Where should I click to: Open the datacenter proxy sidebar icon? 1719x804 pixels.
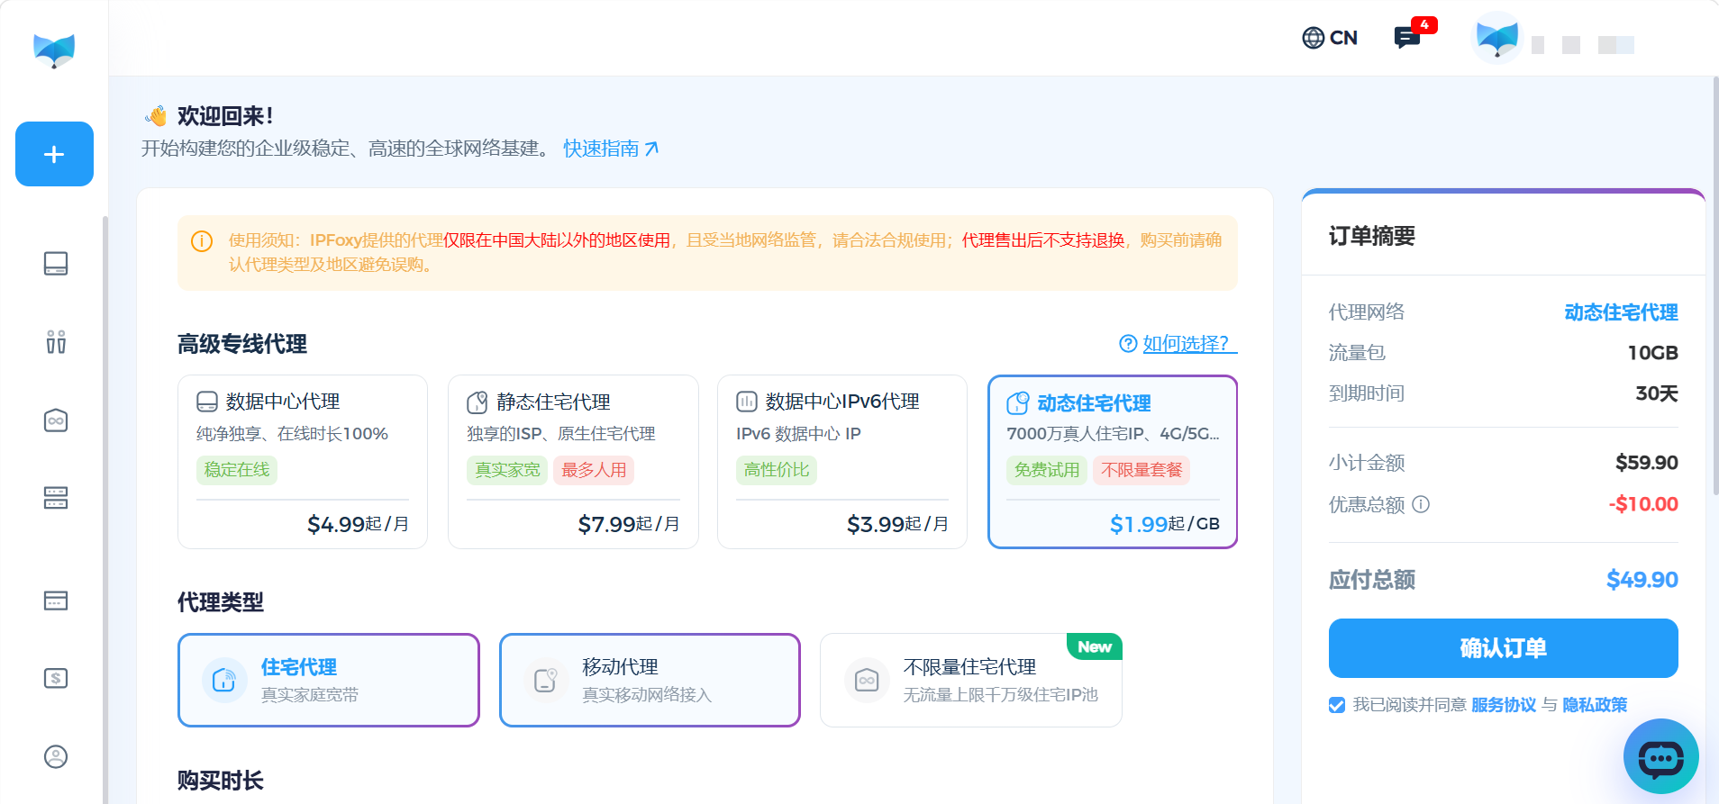(x=56, y=264)
